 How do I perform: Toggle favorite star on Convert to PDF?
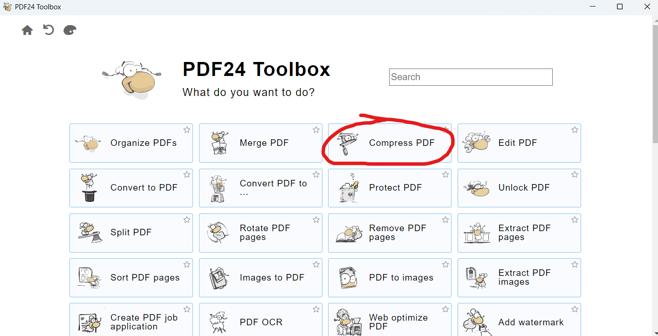point(187,175)
